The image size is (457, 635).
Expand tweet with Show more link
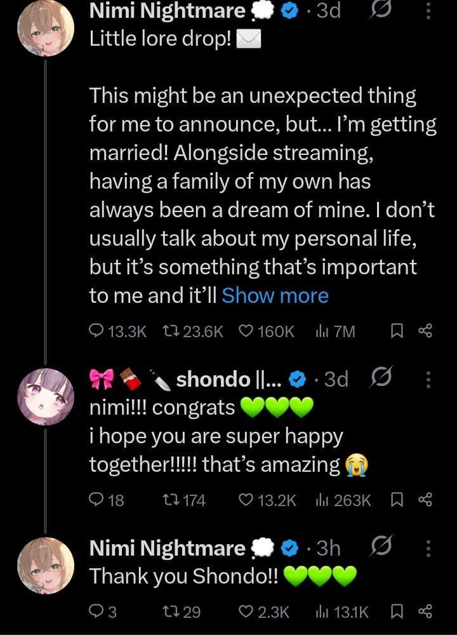click(275, 295)
